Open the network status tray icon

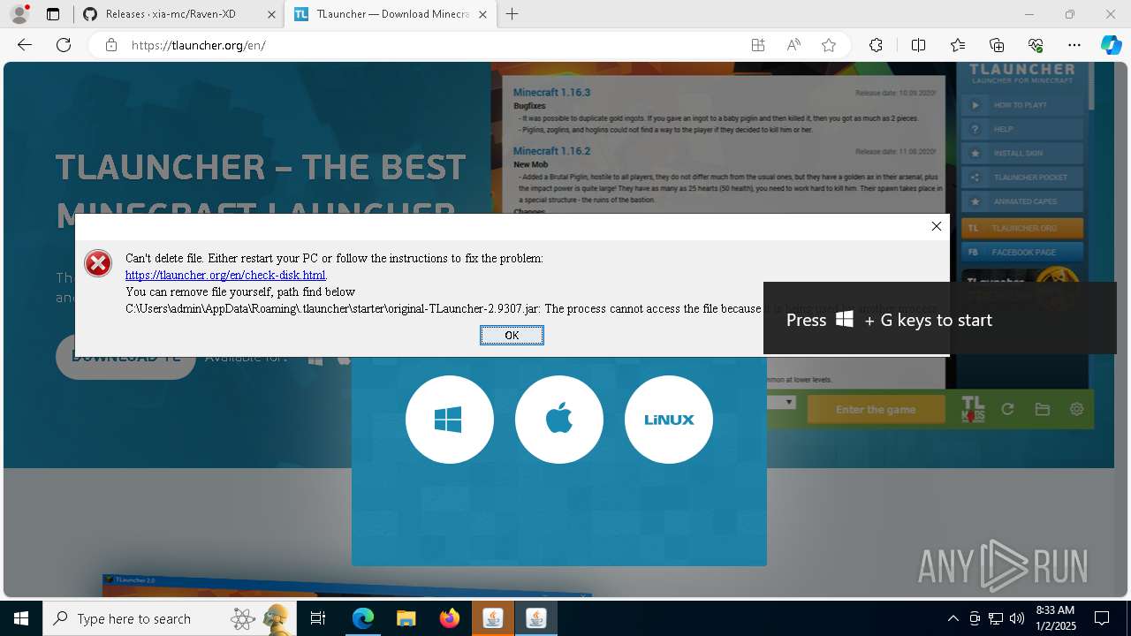[995, 618]
